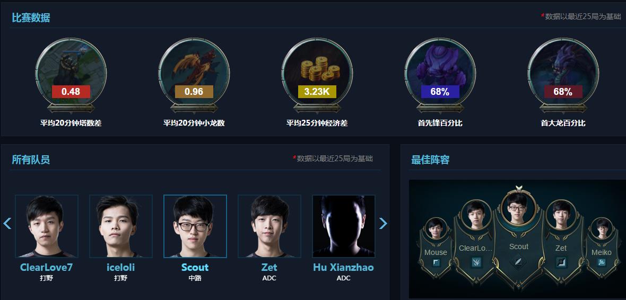Click the Rift Herald icon showing 68%
This screenshot has height=300, width=626.
[440, 73]
